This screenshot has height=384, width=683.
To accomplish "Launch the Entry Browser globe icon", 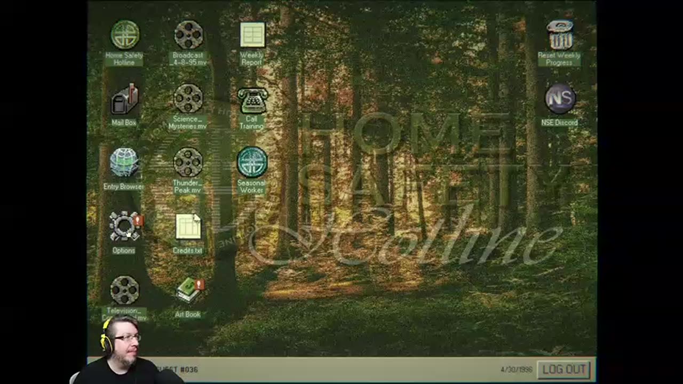I will click(124, 163).
